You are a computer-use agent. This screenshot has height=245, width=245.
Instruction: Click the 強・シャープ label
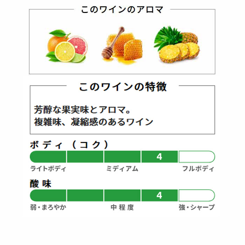[197, 207]
